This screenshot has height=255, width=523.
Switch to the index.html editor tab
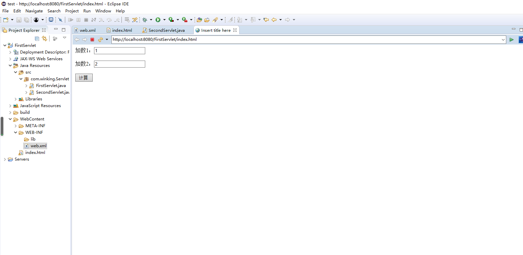tap(122, 30)
